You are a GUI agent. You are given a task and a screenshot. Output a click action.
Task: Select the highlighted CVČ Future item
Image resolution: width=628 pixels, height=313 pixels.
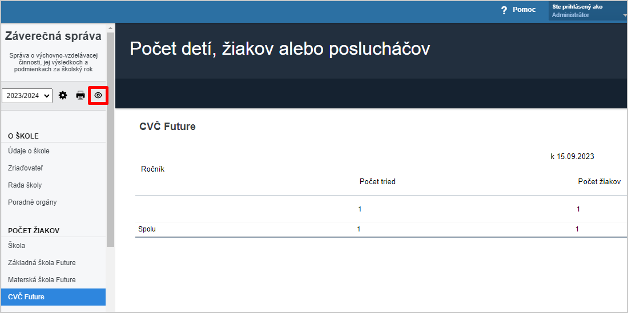click(53, 297)
